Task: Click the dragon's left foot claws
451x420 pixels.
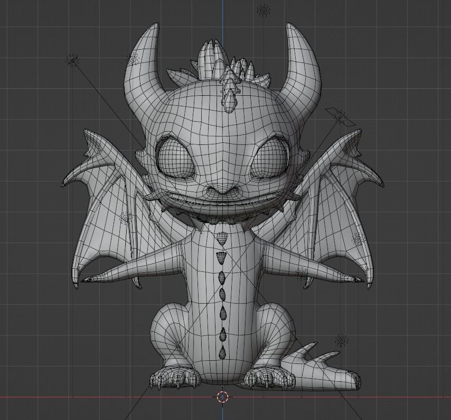Action: point(175,377)
